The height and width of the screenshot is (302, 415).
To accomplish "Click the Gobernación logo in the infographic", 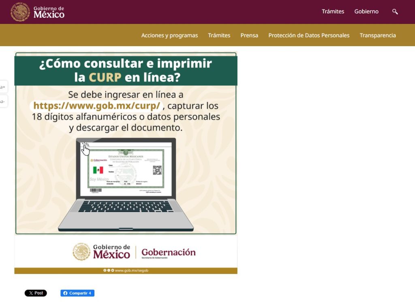I will 168,252.
